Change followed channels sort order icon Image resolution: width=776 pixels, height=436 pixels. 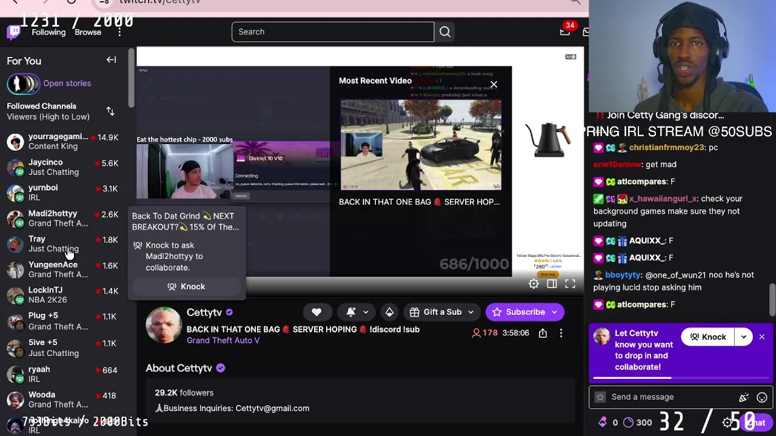(x=110, y=111)
